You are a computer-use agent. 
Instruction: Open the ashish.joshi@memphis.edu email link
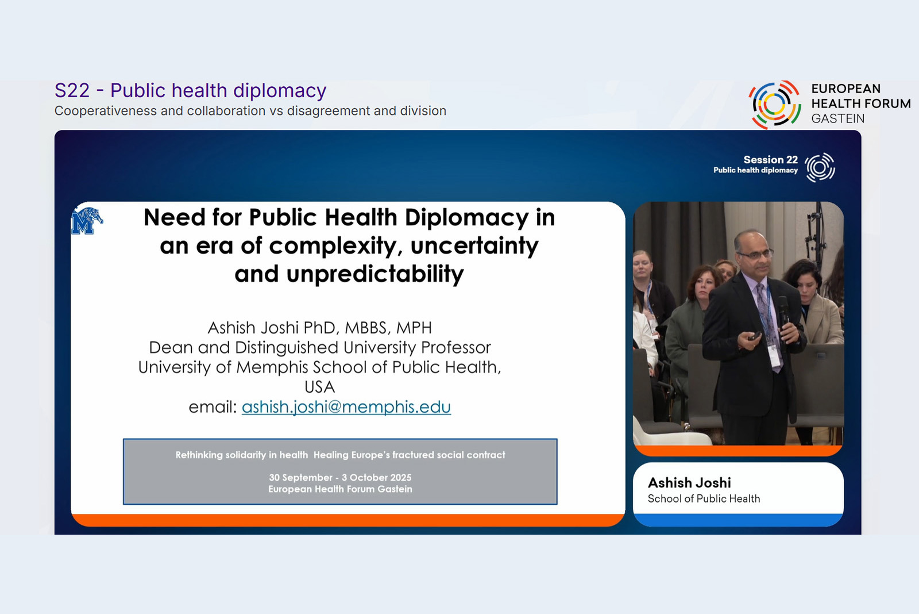click(347, 407)
